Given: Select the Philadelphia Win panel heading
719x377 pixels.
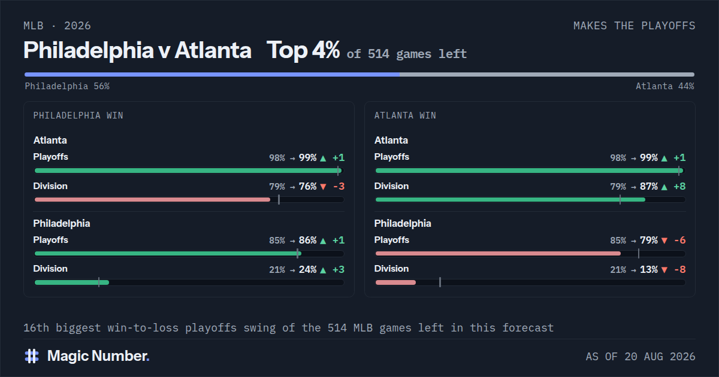Looking at the screenshot, I should (x=78, y=115).
